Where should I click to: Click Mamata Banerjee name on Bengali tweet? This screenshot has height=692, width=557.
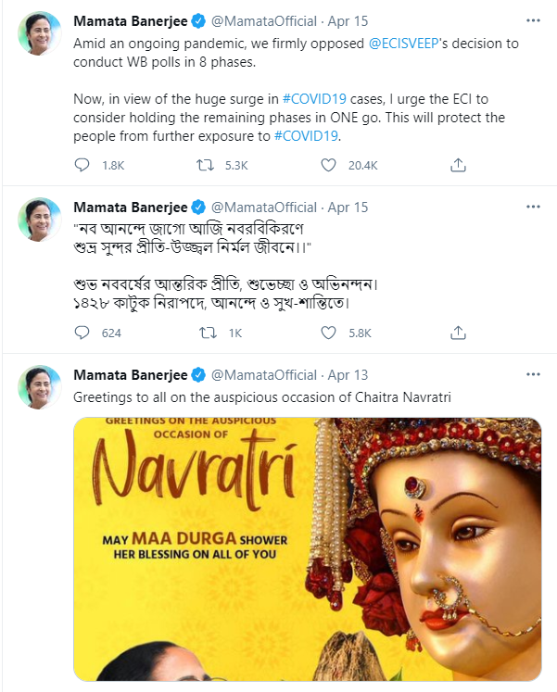point(130,207)
